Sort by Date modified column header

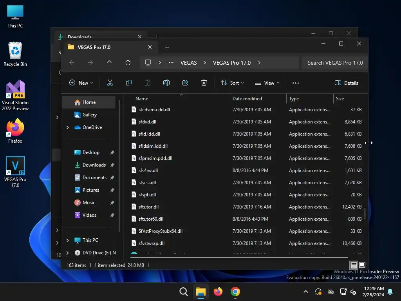point(258,99)
